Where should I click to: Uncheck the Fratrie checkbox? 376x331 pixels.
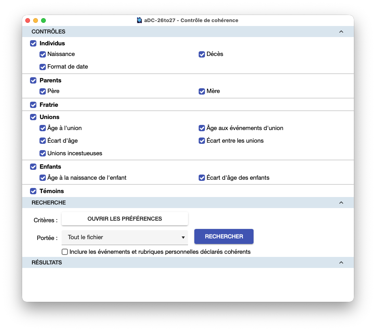tap(33, 105)
